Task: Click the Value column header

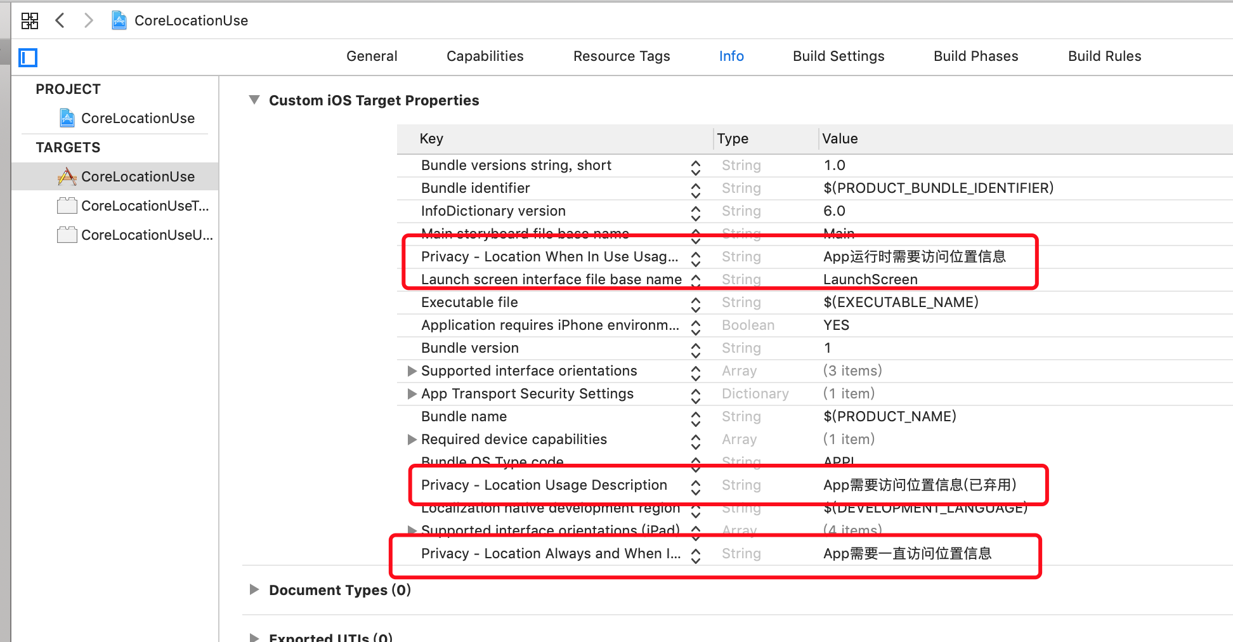Action: [x=840, y=138]
